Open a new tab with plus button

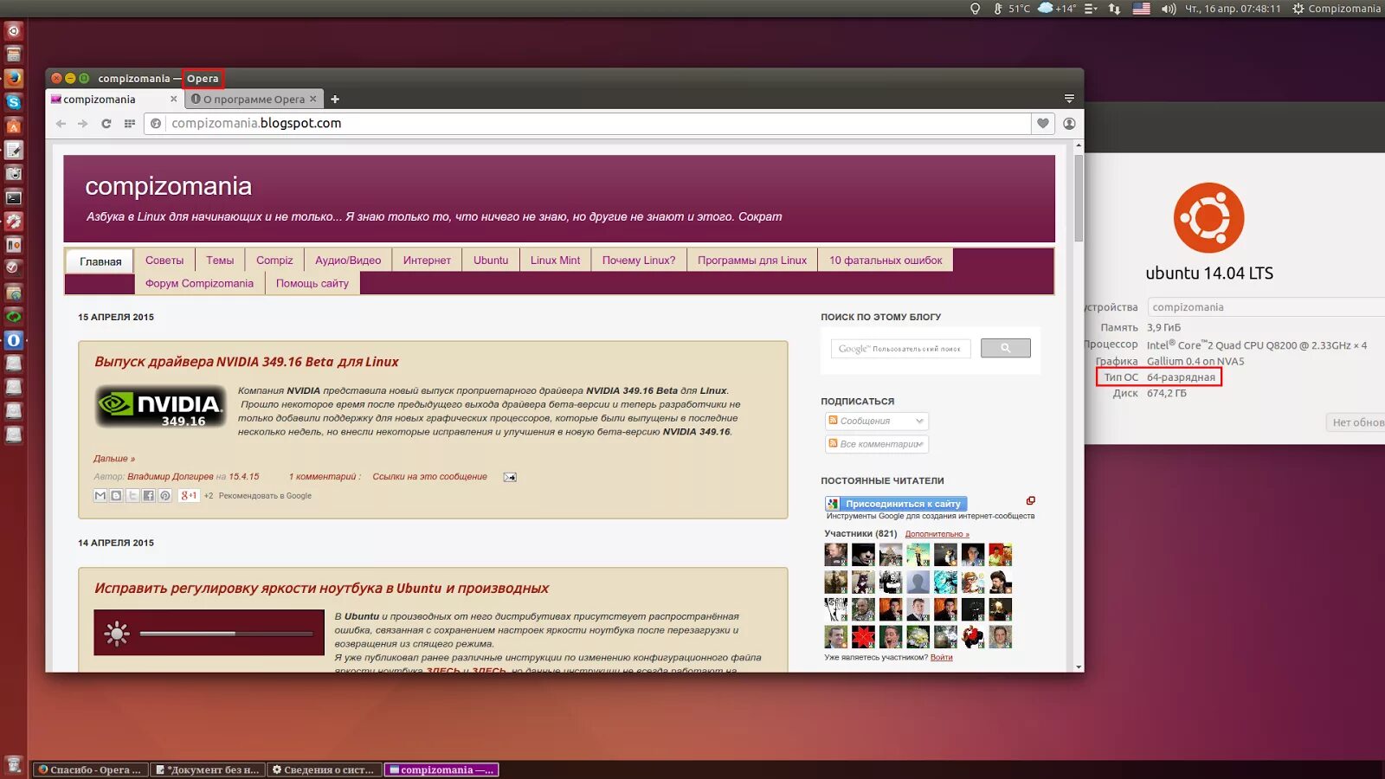tap(335, 100)
